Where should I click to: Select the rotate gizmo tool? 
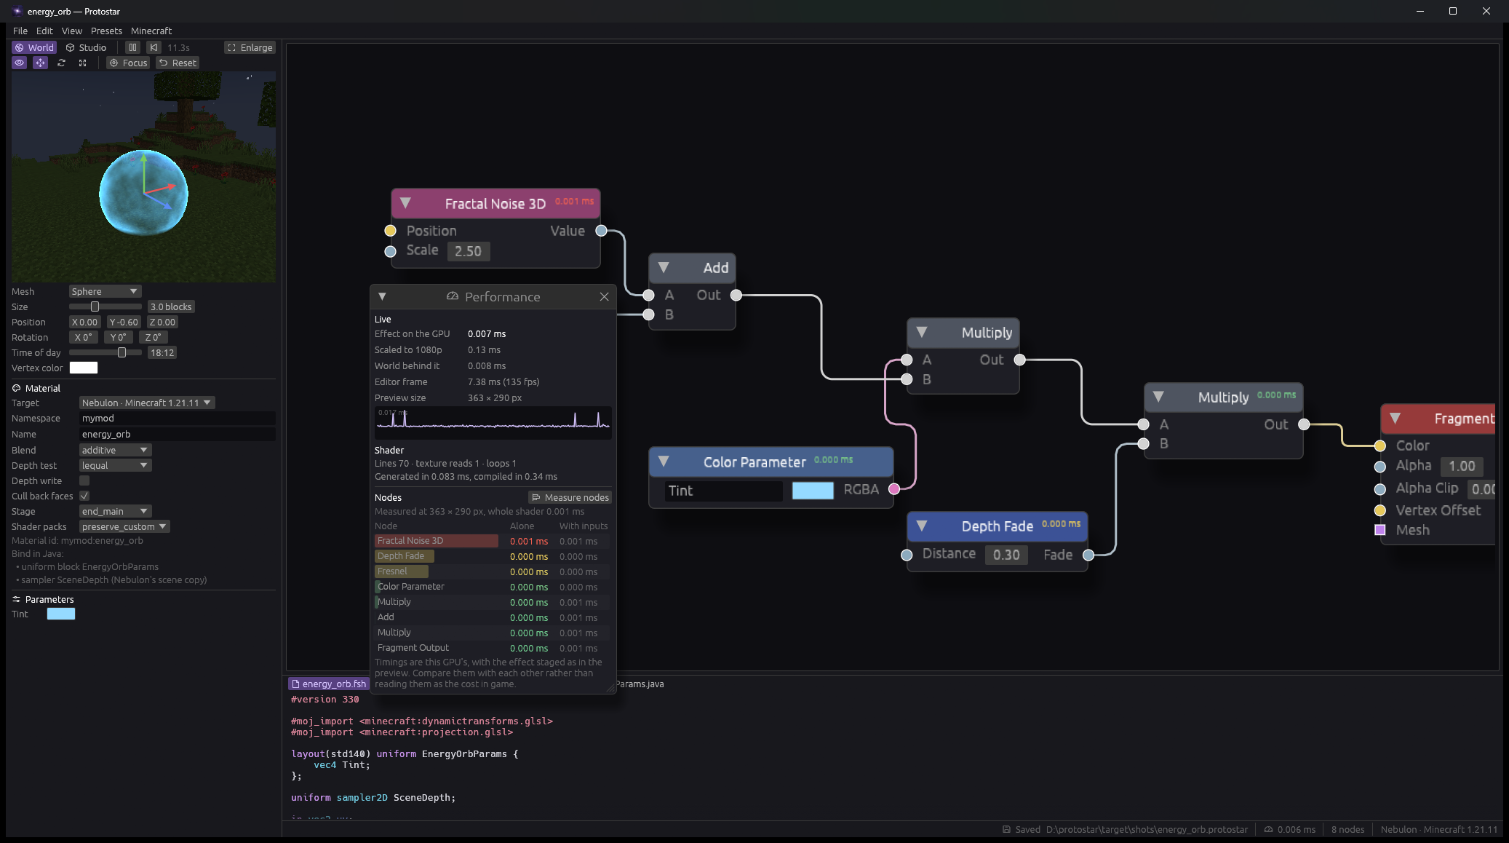pyautogui.click(x=61, y=63)
